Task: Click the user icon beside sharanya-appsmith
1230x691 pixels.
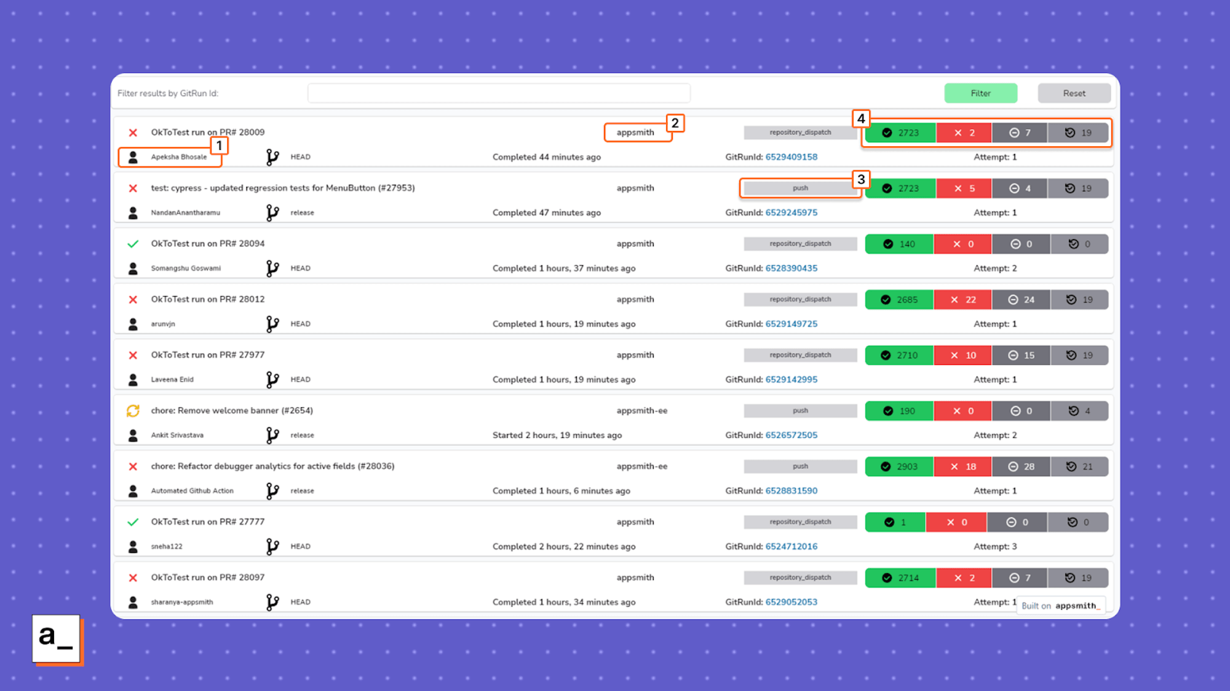Action: pos(133,601)
